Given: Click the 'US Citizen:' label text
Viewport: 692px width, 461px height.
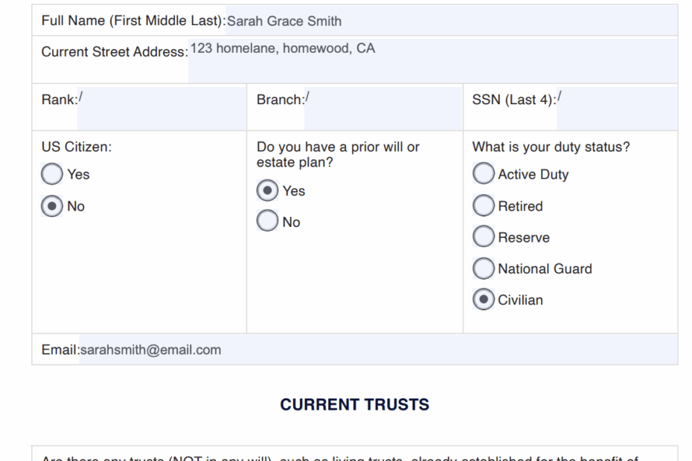Looking at the screenshot, I should (77, 147).
